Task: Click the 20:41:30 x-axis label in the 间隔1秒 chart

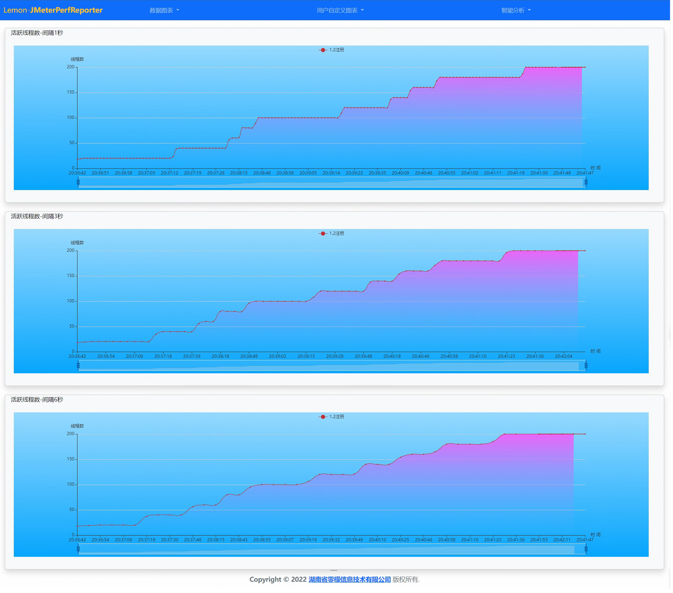Action: tap(539, 173)
